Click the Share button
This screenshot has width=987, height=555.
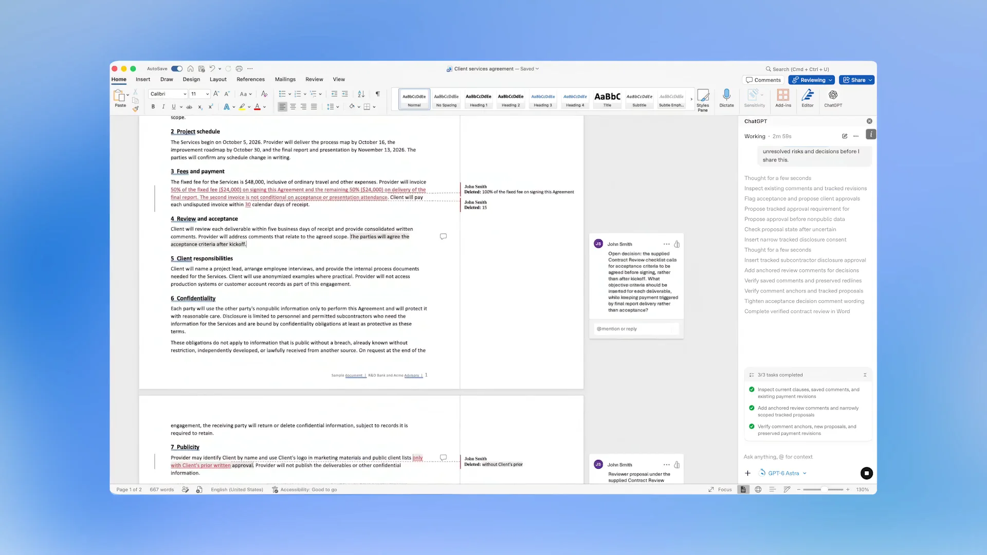pyautogui.click(x=856, y=80)
